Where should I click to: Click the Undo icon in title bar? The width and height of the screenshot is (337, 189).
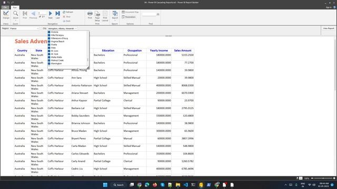point(8,3)
